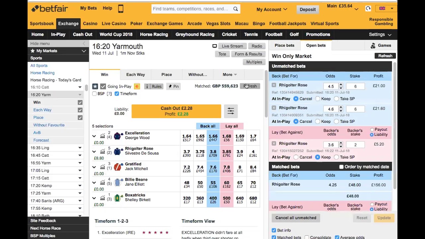Tick Order by matched date checkbox
425x239 pixels.
point(341,167)
